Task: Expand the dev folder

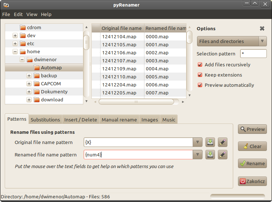Action: point(15,35)
